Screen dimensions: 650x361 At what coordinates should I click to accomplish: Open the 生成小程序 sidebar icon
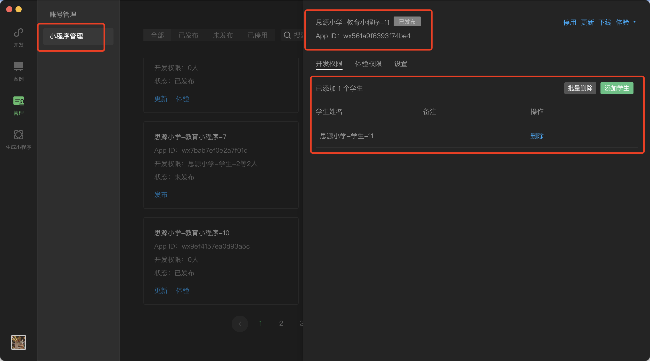coord(18,140)
